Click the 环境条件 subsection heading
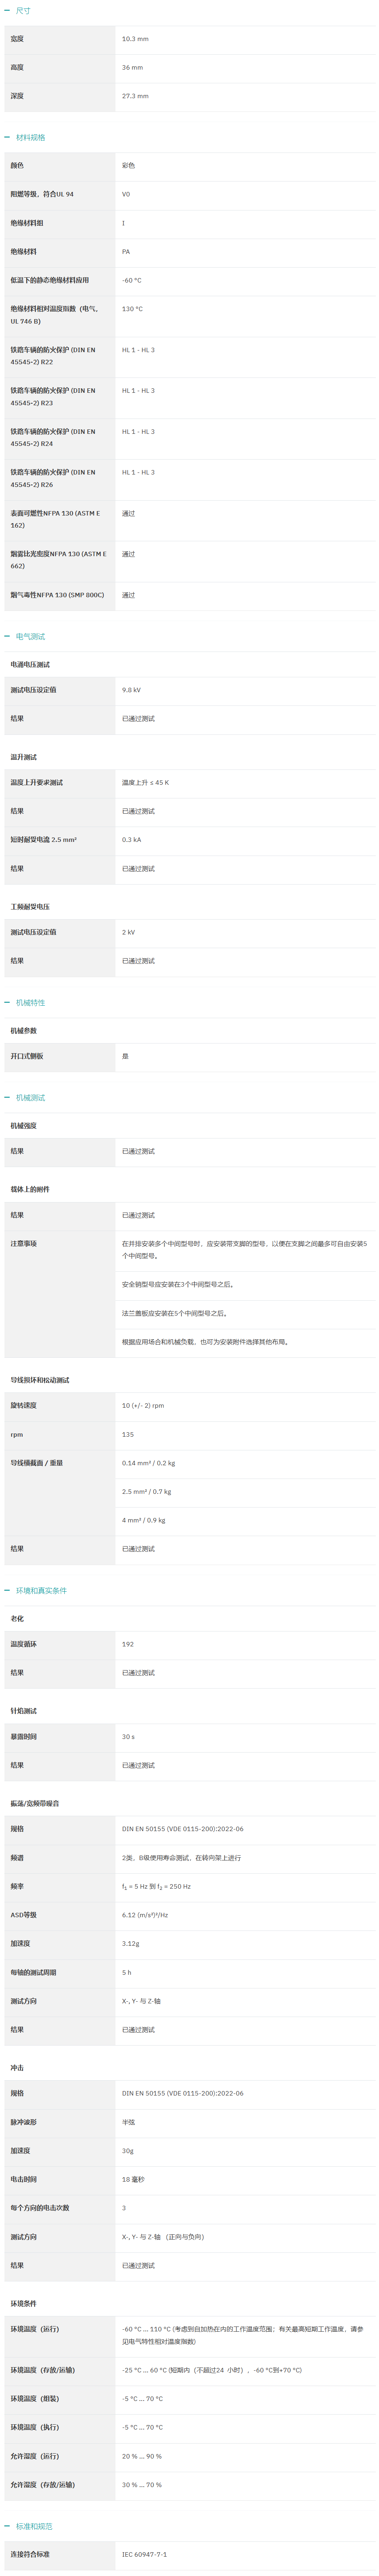379x2576 pixels. point(24,2304)
